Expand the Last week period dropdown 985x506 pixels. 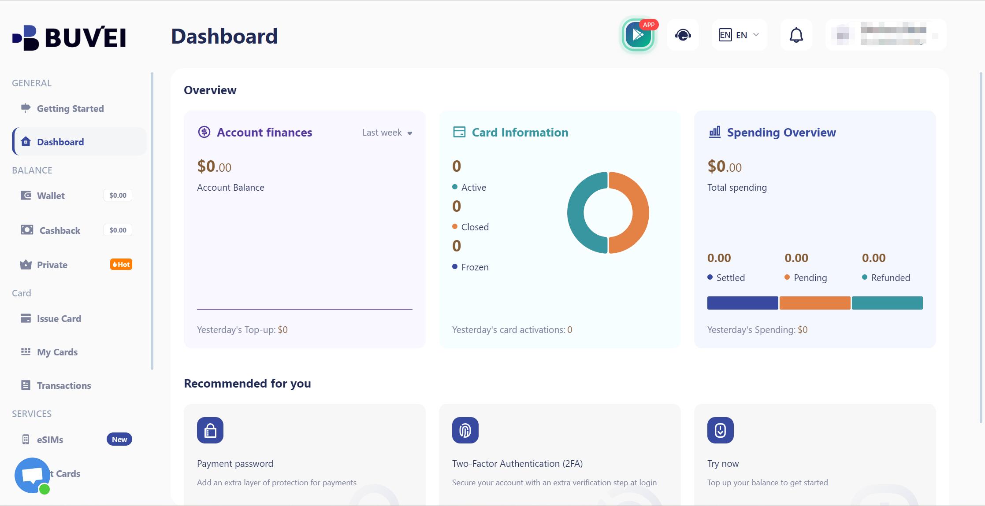pyautogui.click(x=387, y=133)
